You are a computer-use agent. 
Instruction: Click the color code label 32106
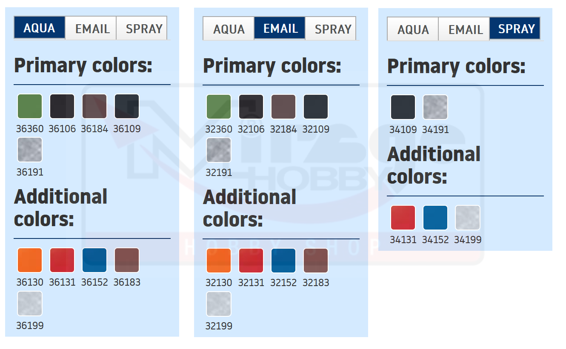[x=251, y=129]
